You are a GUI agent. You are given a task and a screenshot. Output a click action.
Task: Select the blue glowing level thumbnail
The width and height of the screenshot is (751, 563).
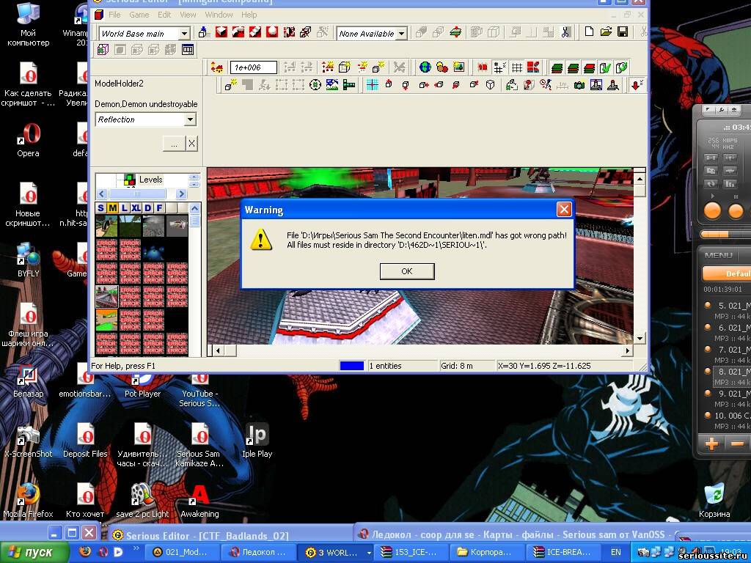tap(153, 249)
